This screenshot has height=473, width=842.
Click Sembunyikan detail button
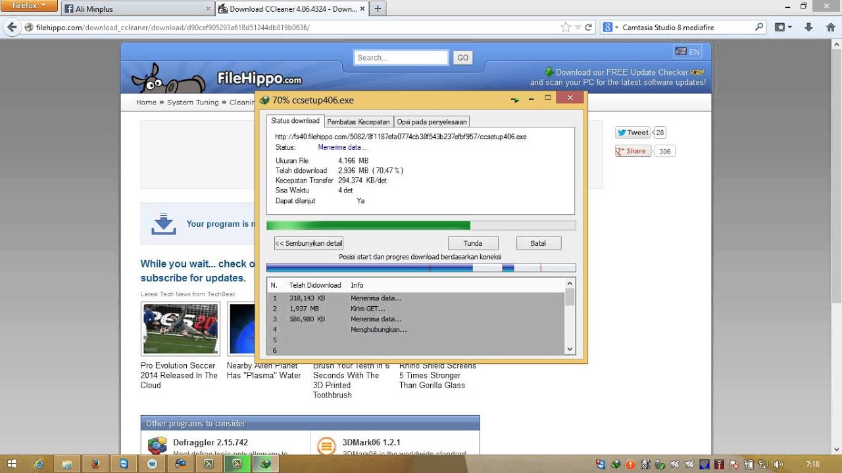click(x=309, y=243)
